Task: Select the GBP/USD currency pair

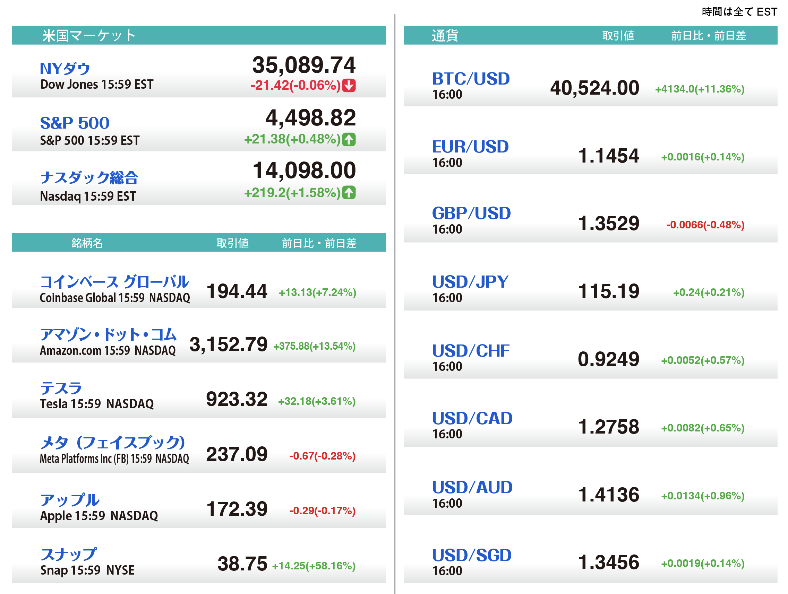Action: pos(471,213)
